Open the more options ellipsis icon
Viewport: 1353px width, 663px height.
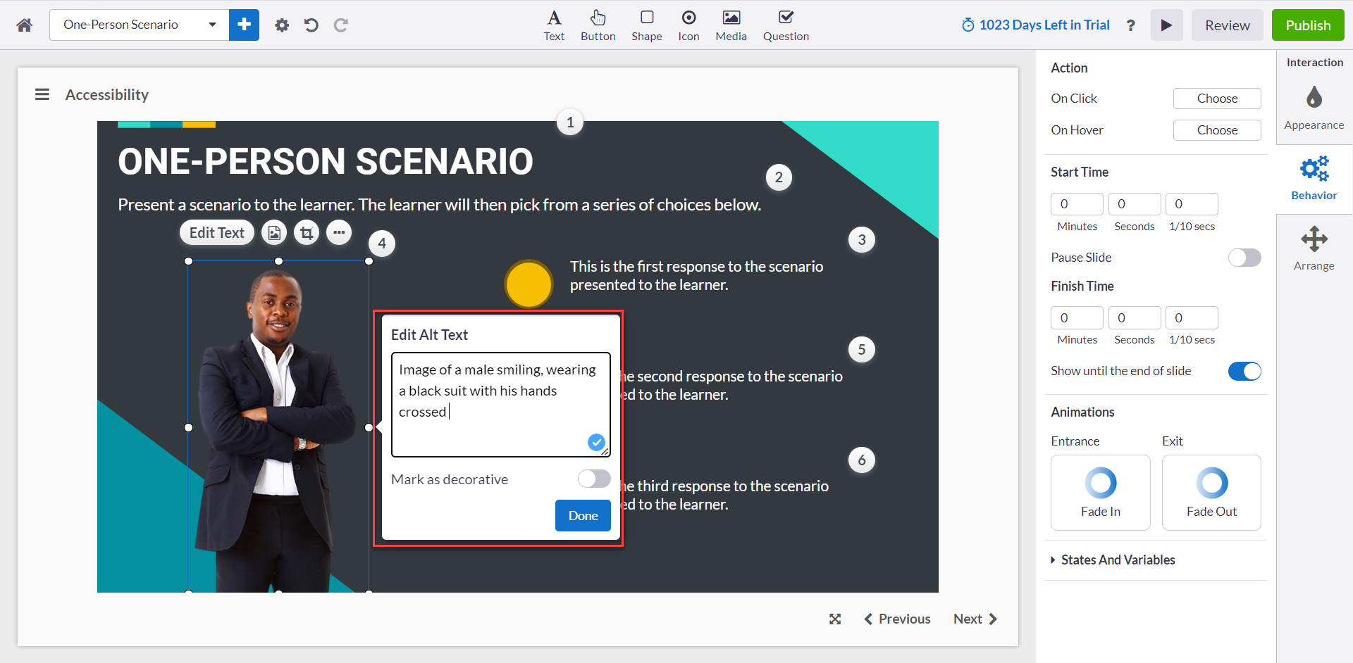pyautogui.click(x=339, y=232)
